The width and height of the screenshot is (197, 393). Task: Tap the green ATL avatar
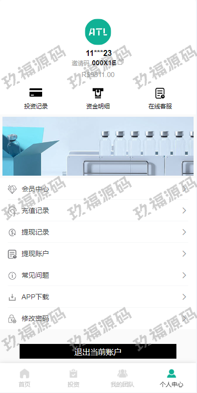click(x=98, y=32)
